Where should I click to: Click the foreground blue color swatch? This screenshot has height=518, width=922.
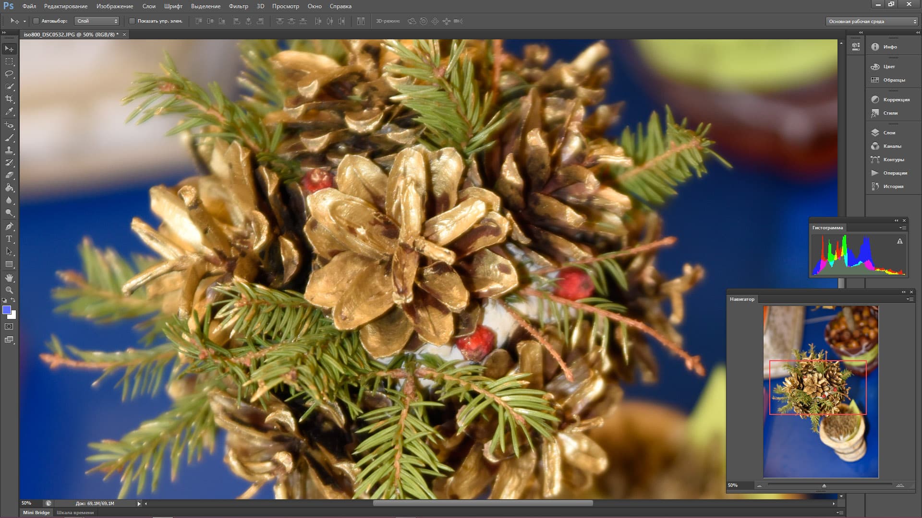(x=7, y=310)
